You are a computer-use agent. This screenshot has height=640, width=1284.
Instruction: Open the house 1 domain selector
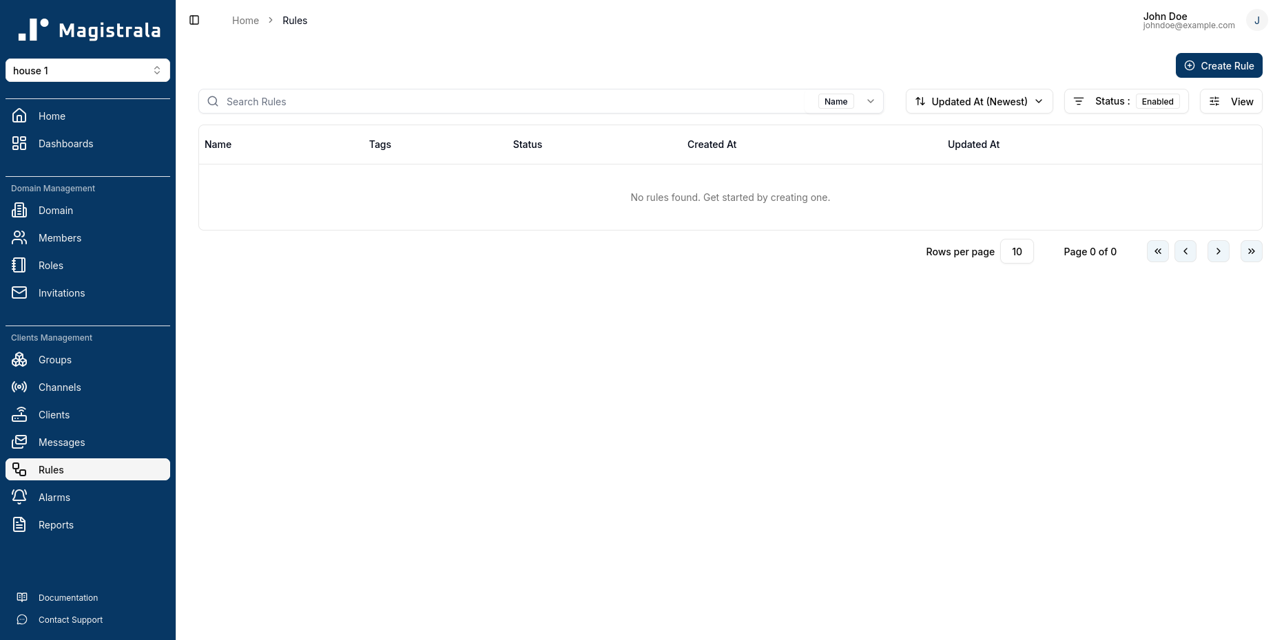pos(87,70)
